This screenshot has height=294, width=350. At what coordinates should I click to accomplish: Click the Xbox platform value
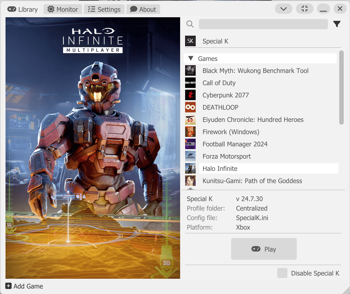[x=243, y=227]
